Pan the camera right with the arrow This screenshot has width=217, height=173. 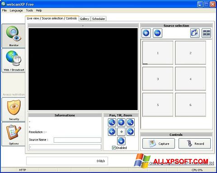coord(131,132)
